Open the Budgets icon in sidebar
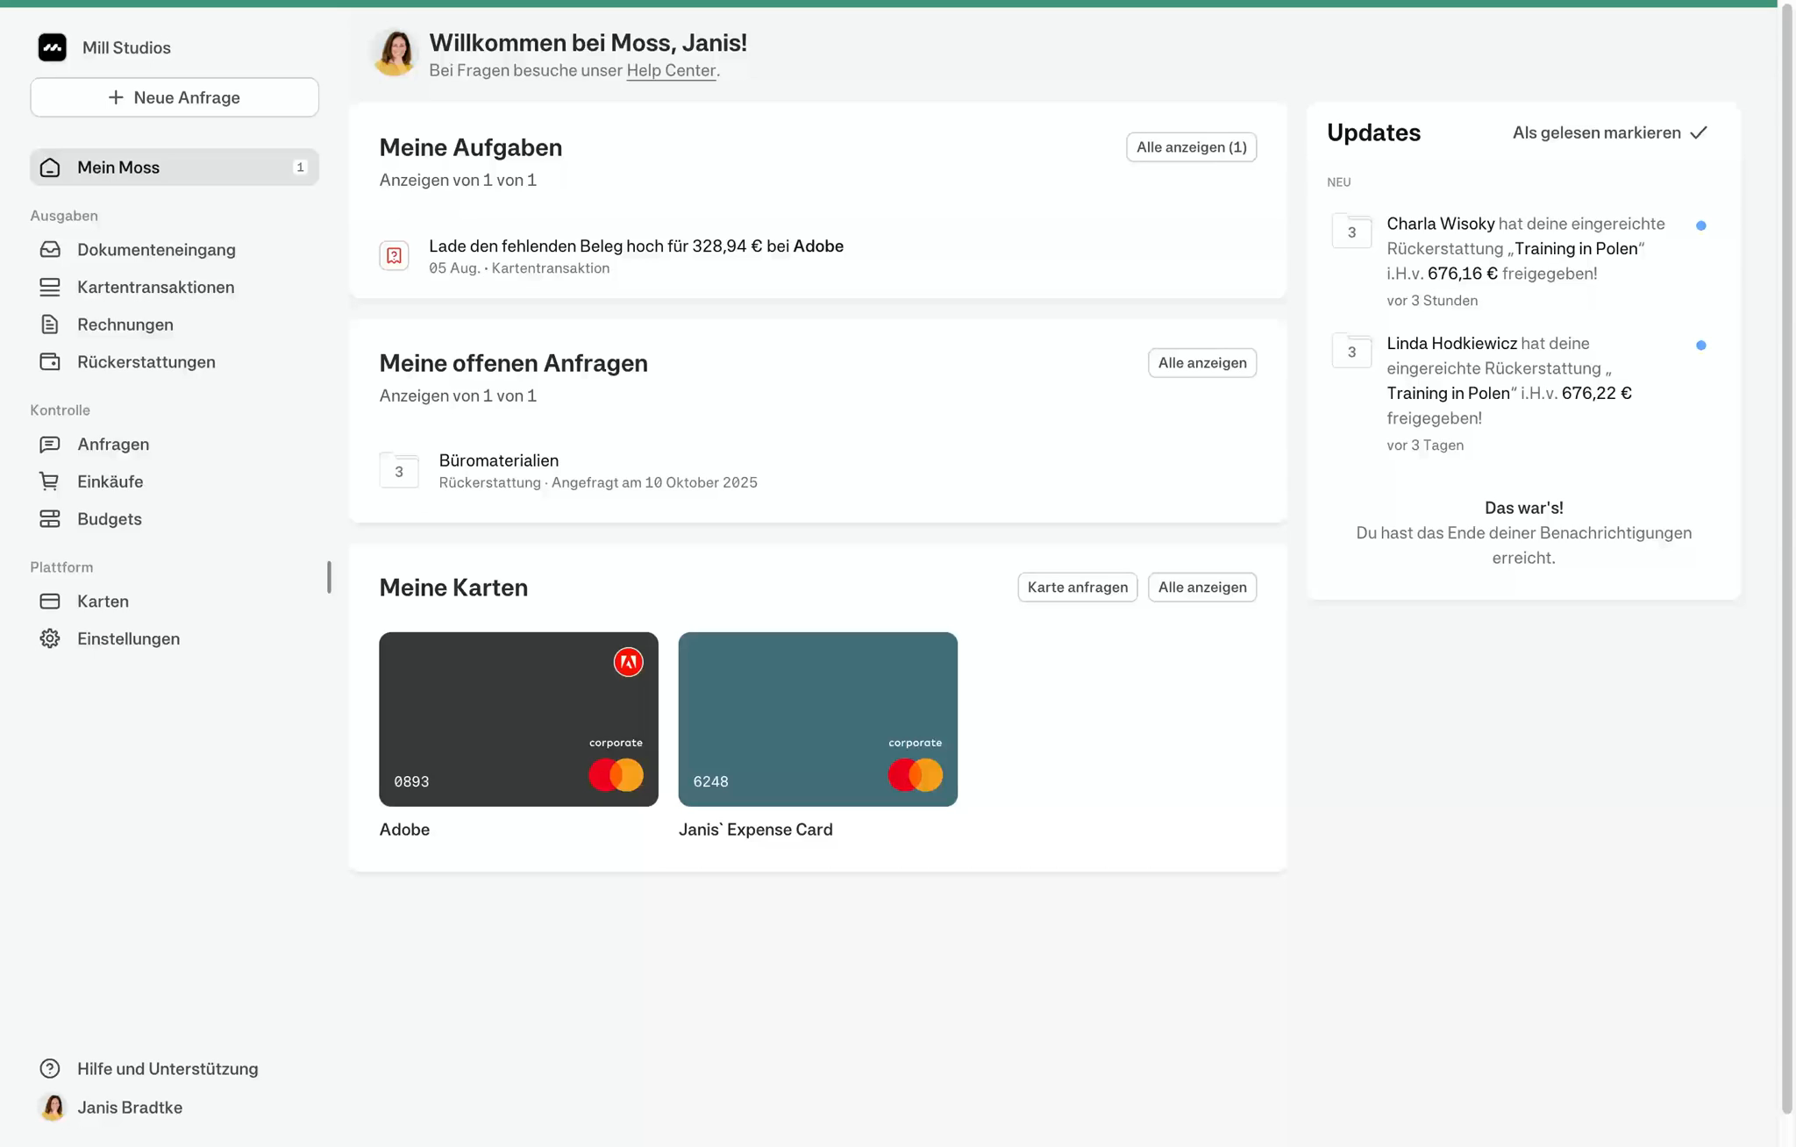The image size is (1796, 1147). click(x=50, y=519)
